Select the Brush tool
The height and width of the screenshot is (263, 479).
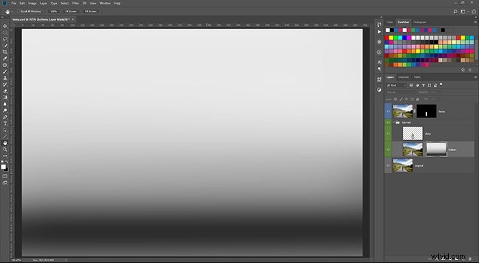point(5,72)
